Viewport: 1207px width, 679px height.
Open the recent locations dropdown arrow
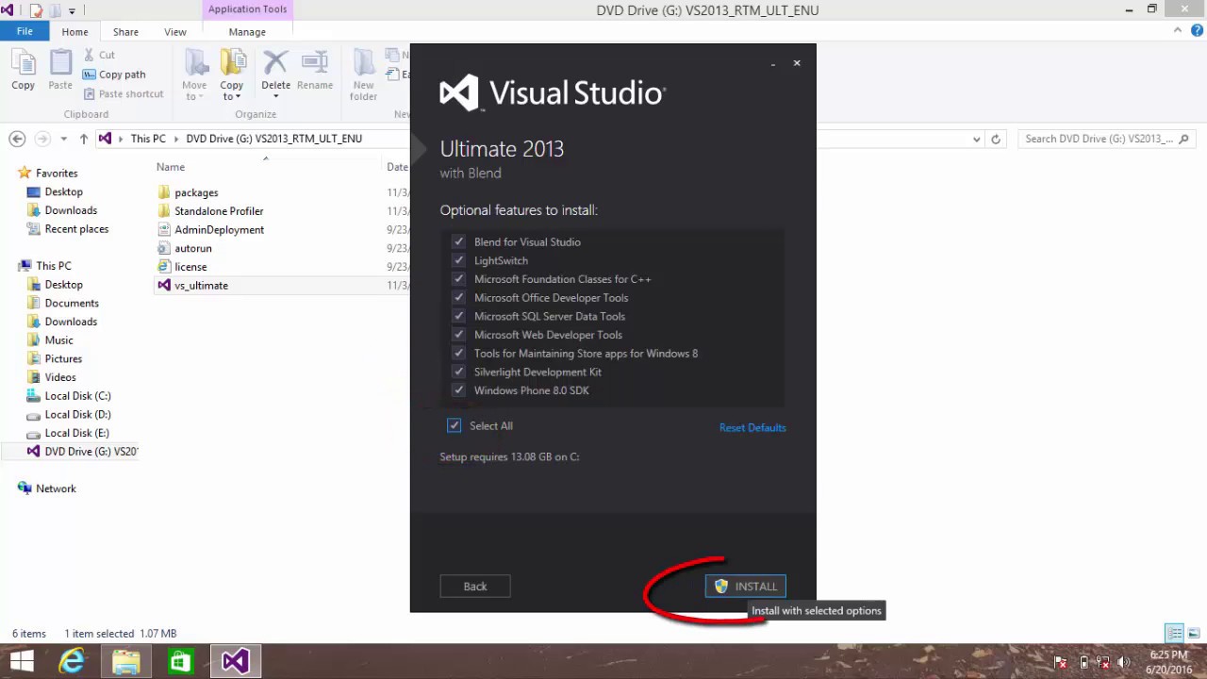point(63,139)
